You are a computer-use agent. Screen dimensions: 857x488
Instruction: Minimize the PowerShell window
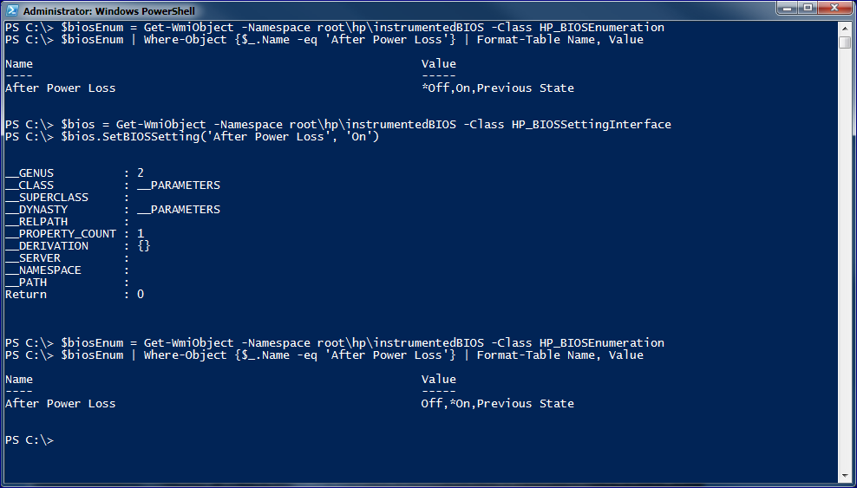(788, 8)
